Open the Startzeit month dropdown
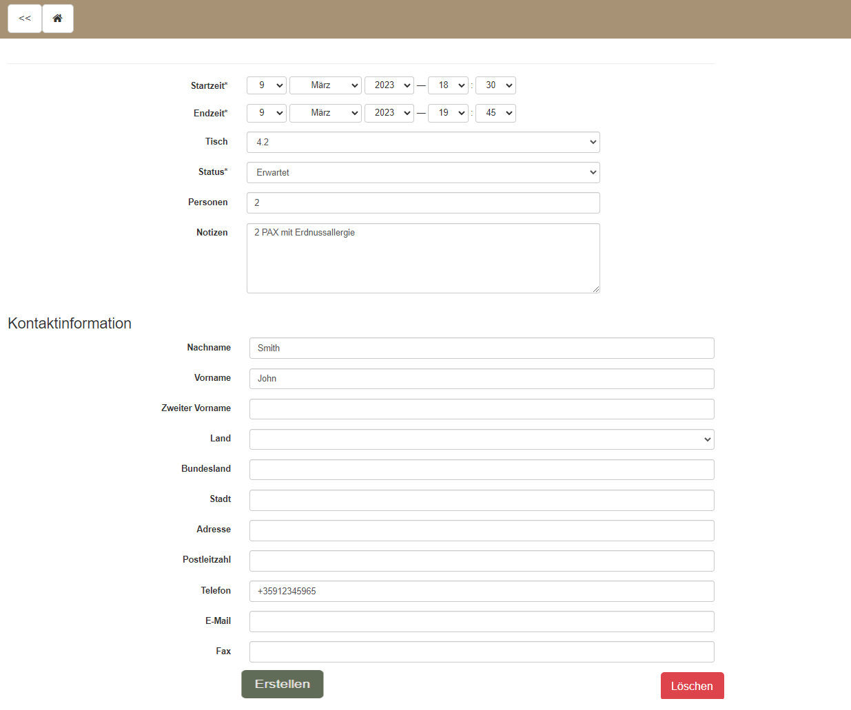 tap(325, 85)
